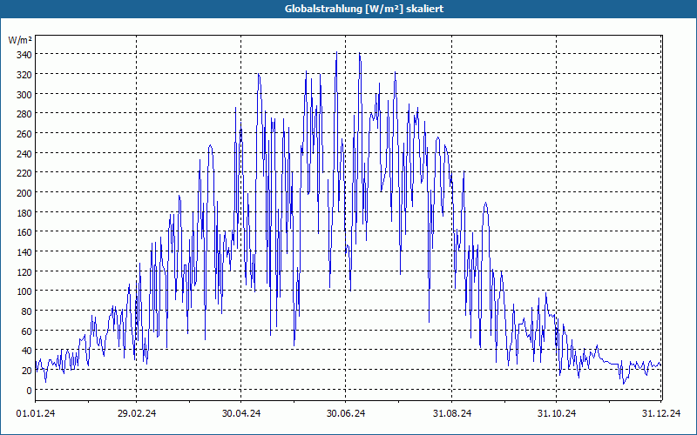Click the 31.08.24 date label
This screenshot has height=435, width=697.
pyautogui.click(x=452, y=413)
